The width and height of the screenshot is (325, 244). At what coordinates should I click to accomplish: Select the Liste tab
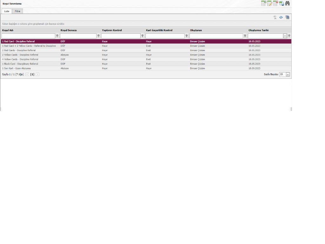coord(7,11)
